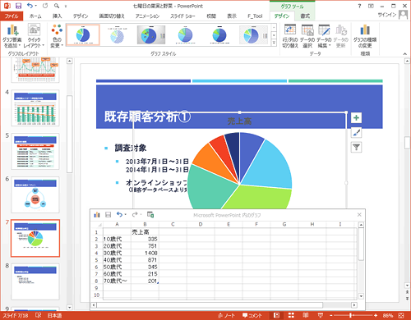Open the Change Colors (色の変更) dropdown
Screen dimensions: 411x320
click(57, 36)
